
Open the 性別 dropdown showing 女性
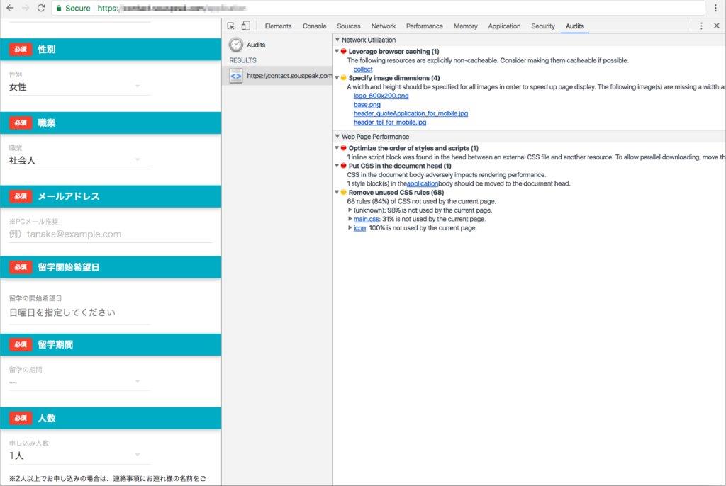[x=79, y=86]
